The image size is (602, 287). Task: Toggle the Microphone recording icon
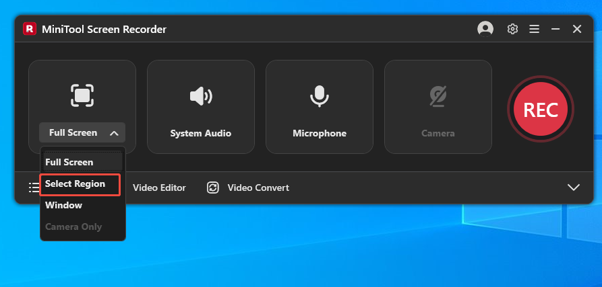point(320,95)
